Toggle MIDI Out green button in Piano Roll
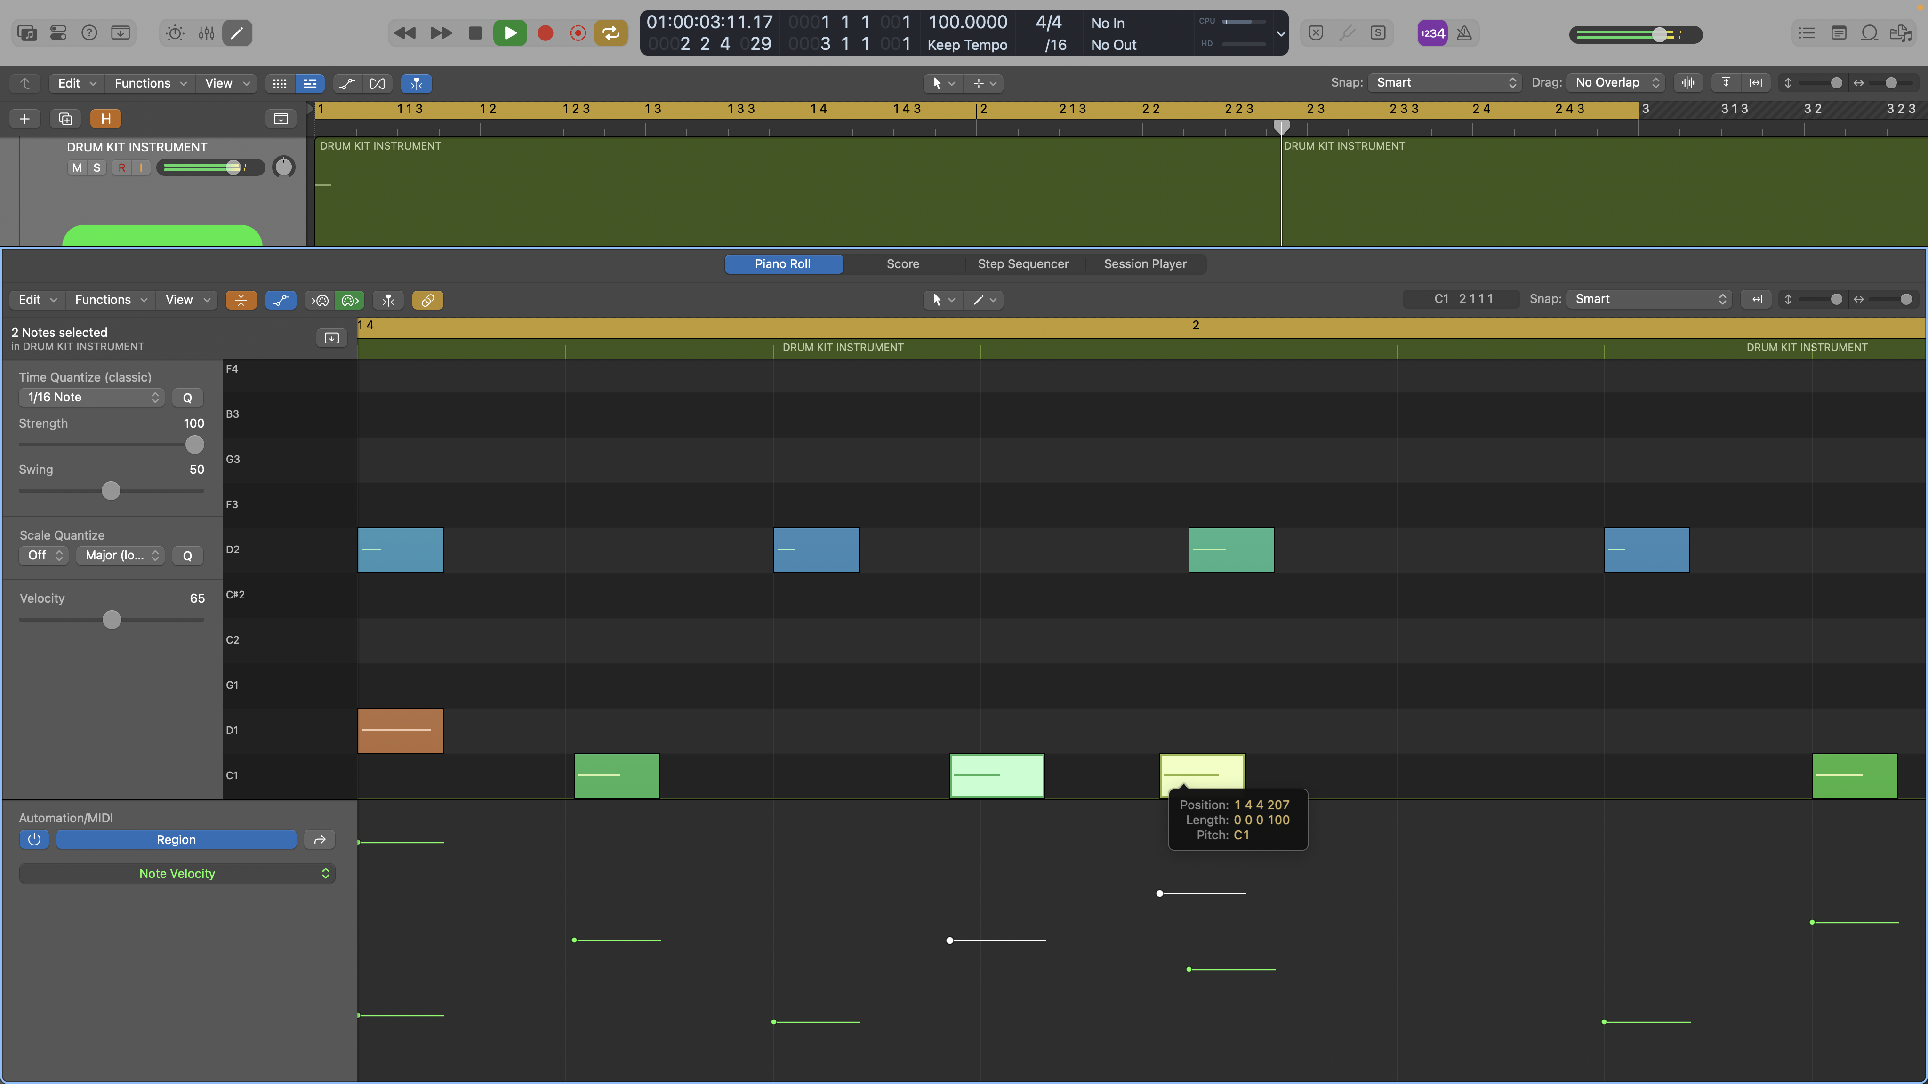Viewport: 1928px width, 1084px height. (x=350, y=300)
